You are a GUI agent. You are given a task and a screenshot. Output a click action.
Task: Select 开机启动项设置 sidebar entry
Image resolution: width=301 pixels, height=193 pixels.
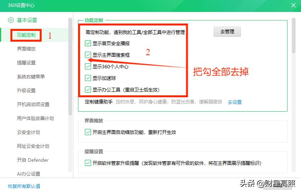[33, 105]
